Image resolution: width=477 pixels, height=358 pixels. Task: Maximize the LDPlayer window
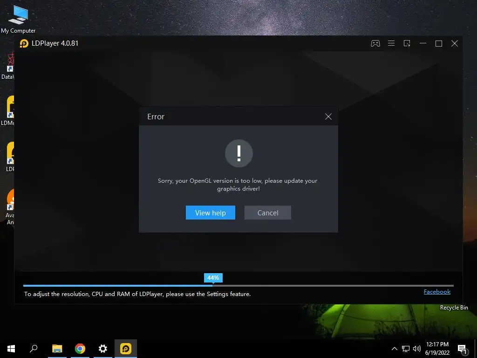tap(439, 43)
